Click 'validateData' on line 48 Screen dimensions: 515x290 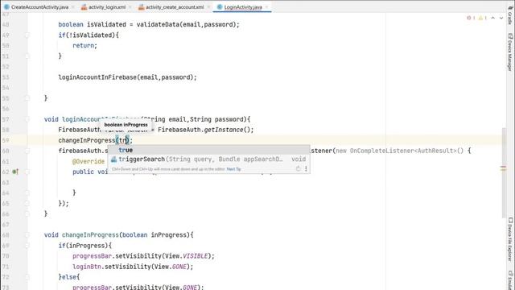click(158, 24)
